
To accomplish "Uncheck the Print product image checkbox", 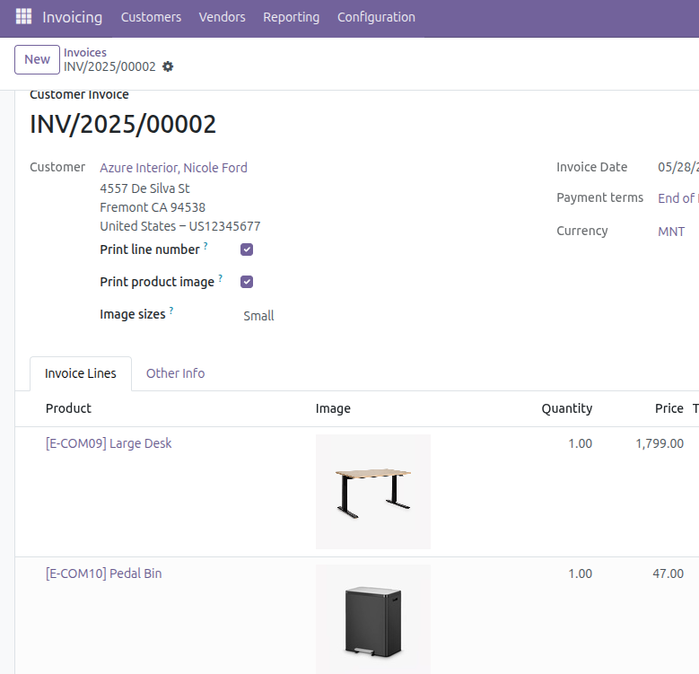I will (247, 282).
